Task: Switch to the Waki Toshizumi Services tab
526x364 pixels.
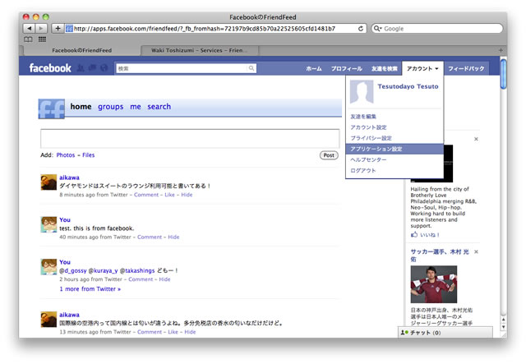Action: 199,50
